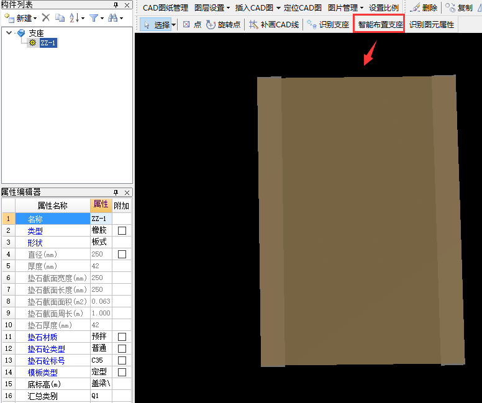Check the 附加 box for 模板类型

pyautogui.click(x=122, y=372)
